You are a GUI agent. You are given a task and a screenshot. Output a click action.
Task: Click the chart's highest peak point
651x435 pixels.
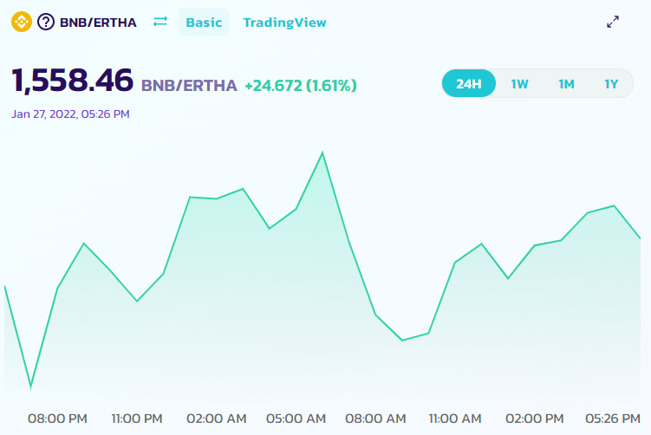coord(322,153)
